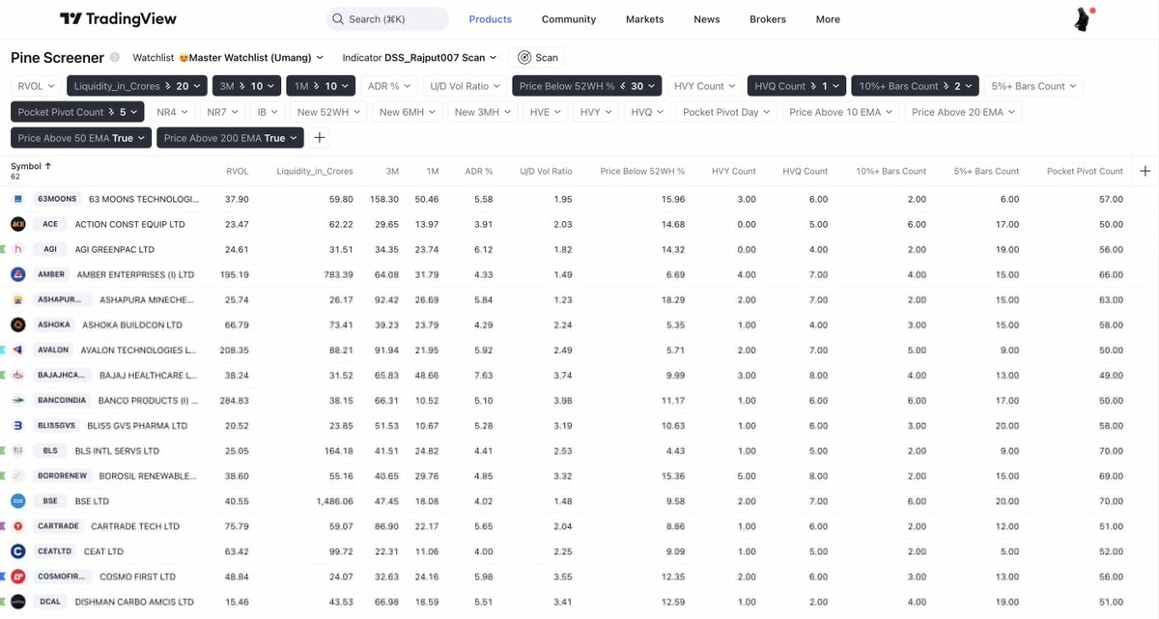Screen dimensions: 1159x619
Task: Click the 63MOONS stock logo
Action: [17, 199]
